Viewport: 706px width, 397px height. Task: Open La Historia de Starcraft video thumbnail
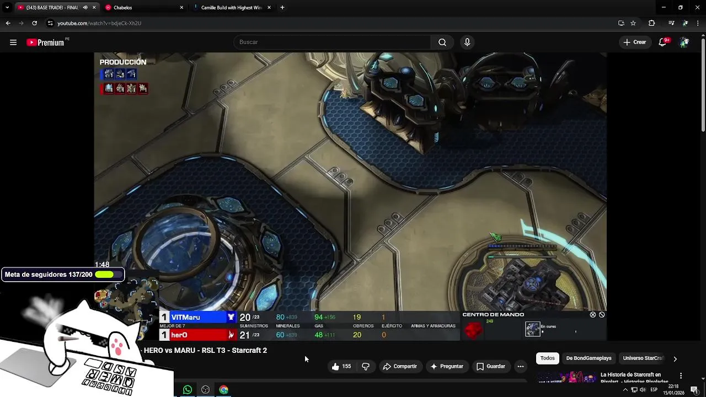(x=567, y=377)
